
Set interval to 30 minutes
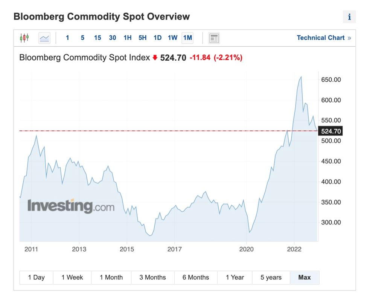tap(113, 38)
